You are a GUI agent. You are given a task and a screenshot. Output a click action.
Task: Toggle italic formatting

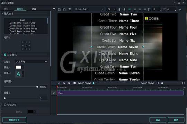tap(125, 9)
